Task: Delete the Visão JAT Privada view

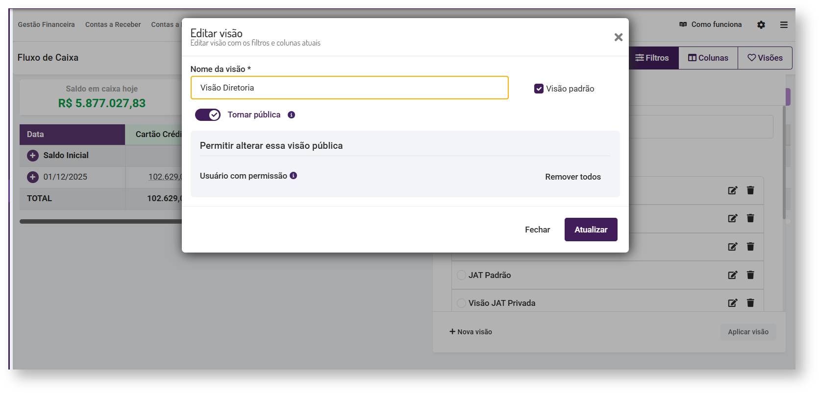Action: 750,303
